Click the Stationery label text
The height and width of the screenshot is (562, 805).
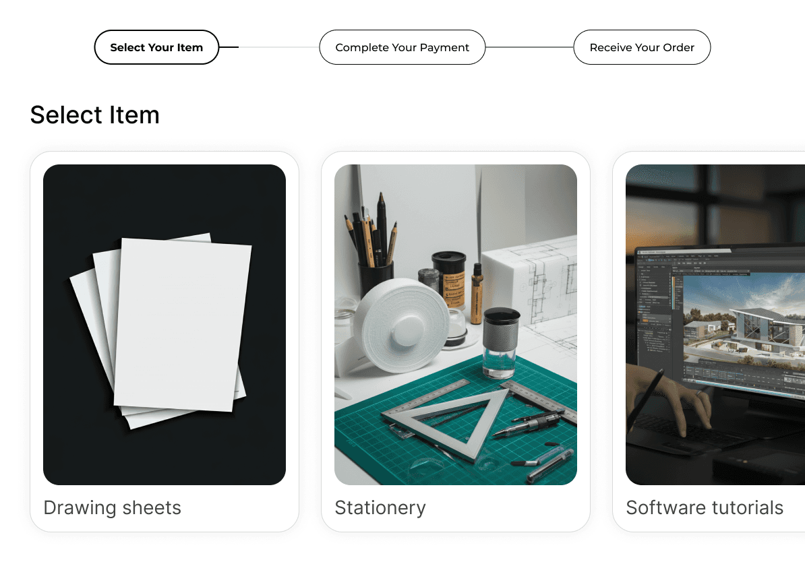380,507
